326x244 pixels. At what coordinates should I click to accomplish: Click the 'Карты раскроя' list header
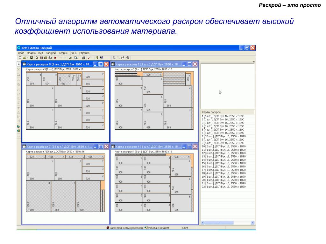[x=227, y=112]
